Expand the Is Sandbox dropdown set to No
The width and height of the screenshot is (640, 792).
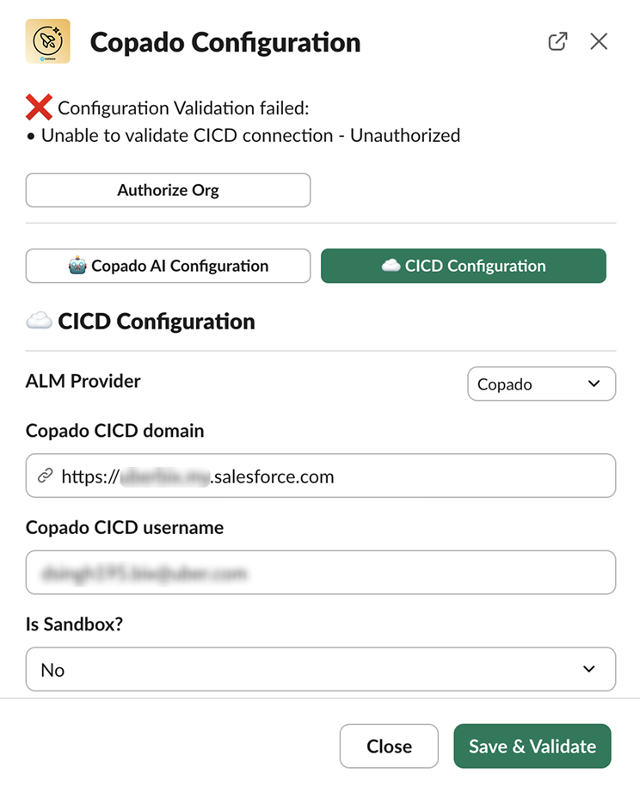click(x=320, y=670)
